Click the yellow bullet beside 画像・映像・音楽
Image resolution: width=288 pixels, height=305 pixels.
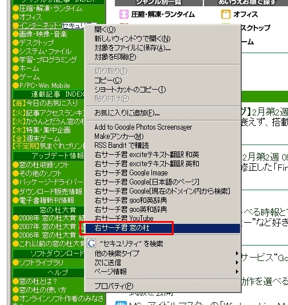pyautogui.click(x=15, y=34)
